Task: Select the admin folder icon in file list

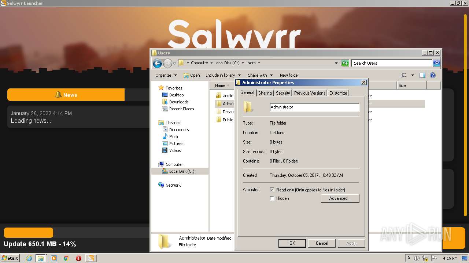Action: [219, 96]
